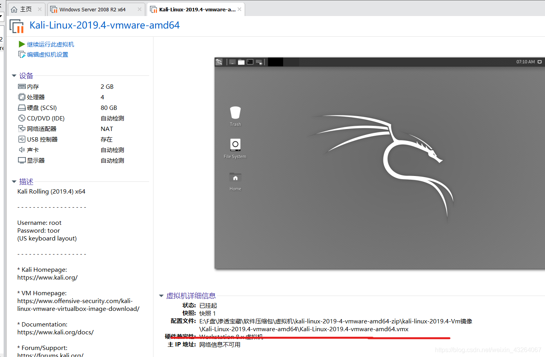Select the 内存 device row label

33,86
